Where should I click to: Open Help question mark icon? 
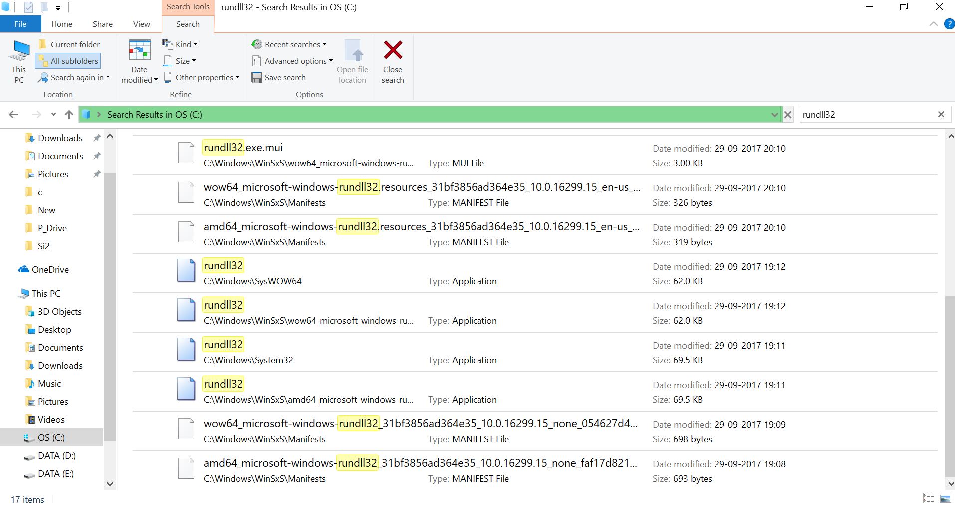[x=950, y=24]
